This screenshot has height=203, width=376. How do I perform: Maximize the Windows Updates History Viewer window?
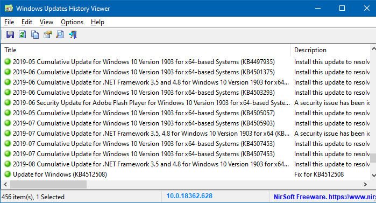tap(342, 8)
